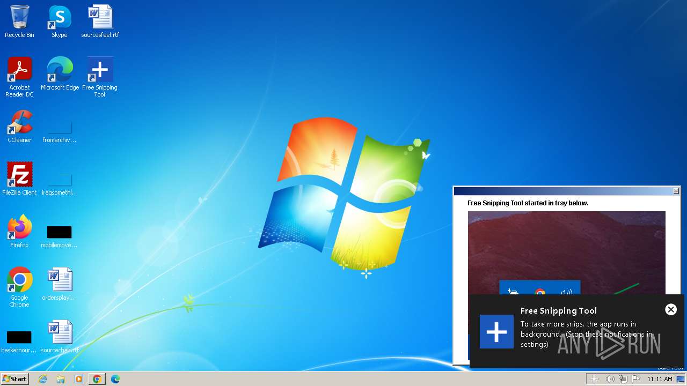Select the Free Snipping Tool desktop shortcut
This screenshot has width=687, height=386.
100,77
